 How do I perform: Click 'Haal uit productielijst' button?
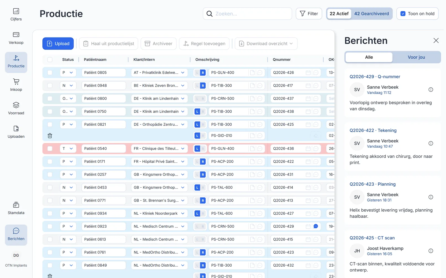pyautogui.click(x=108, y=44)
